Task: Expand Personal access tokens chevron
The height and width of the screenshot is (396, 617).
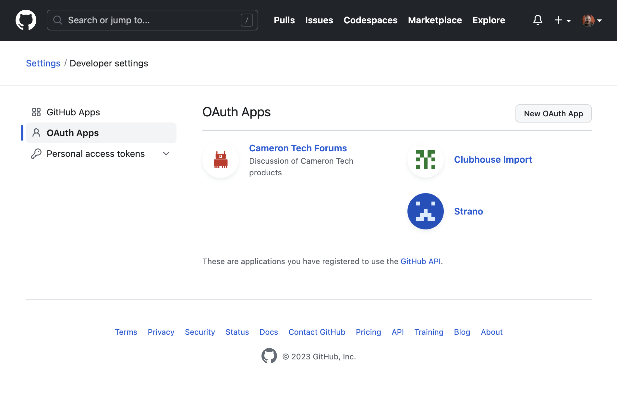Action: (166, 154)
